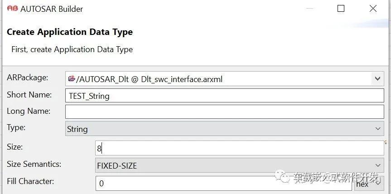Close the Create Application Data Type dialog
The image size is (391, 194).
point(373,9)
